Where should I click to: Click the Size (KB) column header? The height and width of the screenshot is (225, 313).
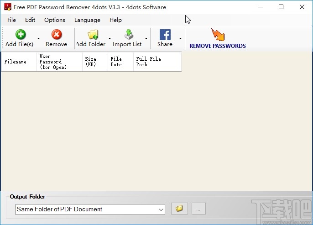pyautogui.click(x=95, y=62)
